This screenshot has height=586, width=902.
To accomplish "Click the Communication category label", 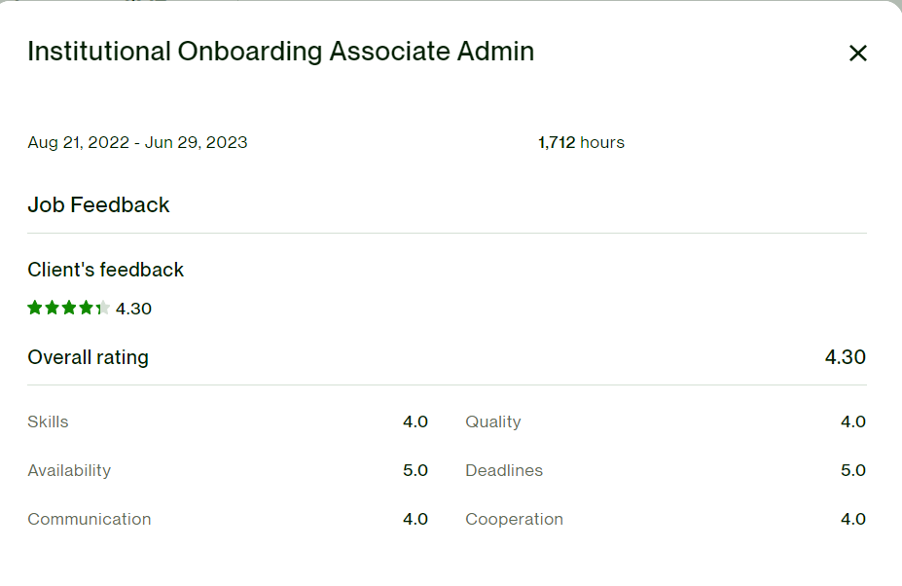I will pyautogui.click(x=89, y=520).
